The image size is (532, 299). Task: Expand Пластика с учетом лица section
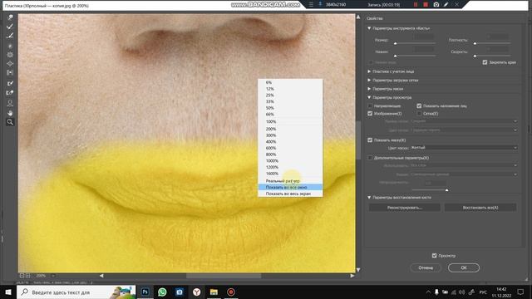tap(369, 71)
